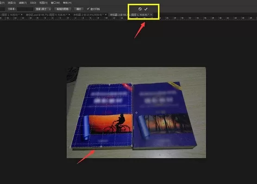Open the 视图(V) view menu

44,3
